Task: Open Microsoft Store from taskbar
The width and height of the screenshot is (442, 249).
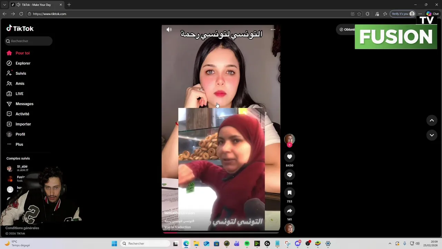Action: pyautogui.click(x=217, y=243)
